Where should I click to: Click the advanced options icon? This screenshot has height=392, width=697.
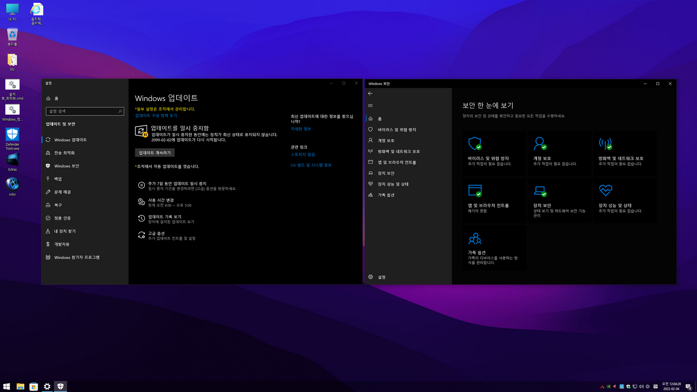point(142,235)
